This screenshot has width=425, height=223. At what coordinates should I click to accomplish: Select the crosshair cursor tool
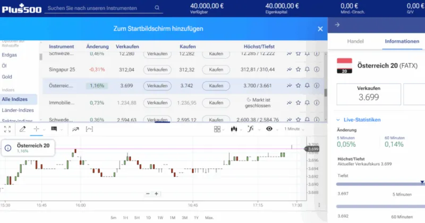point(36,129)
